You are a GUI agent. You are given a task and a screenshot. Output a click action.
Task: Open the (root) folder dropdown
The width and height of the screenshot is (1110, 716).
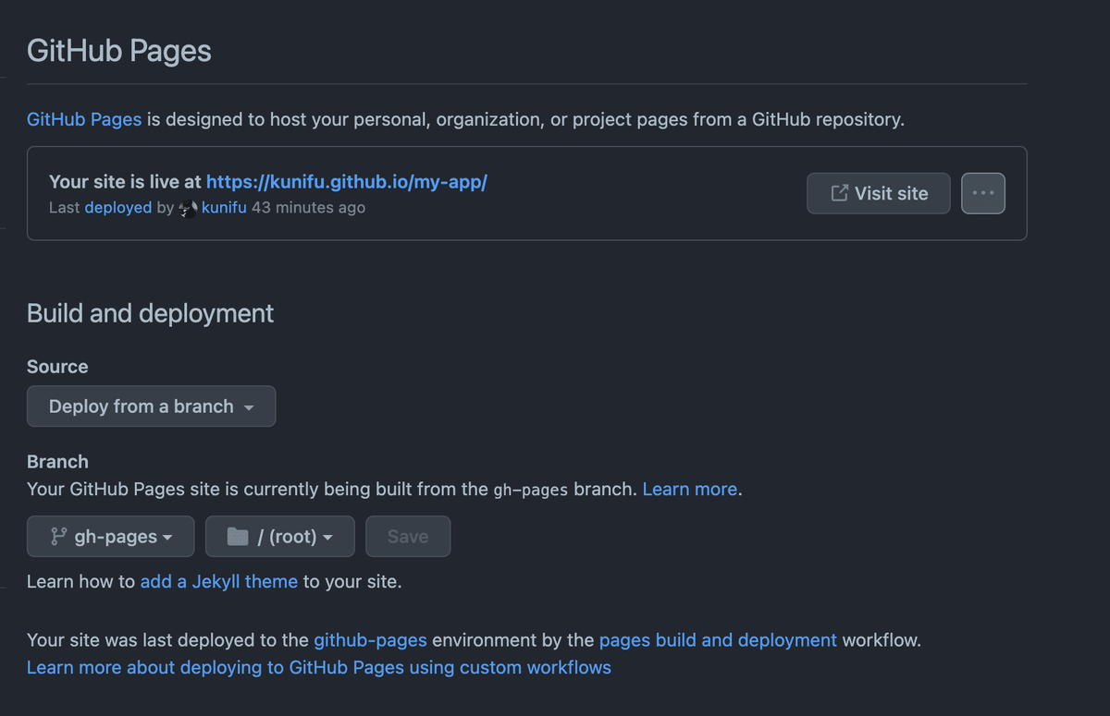coord(279,536)
